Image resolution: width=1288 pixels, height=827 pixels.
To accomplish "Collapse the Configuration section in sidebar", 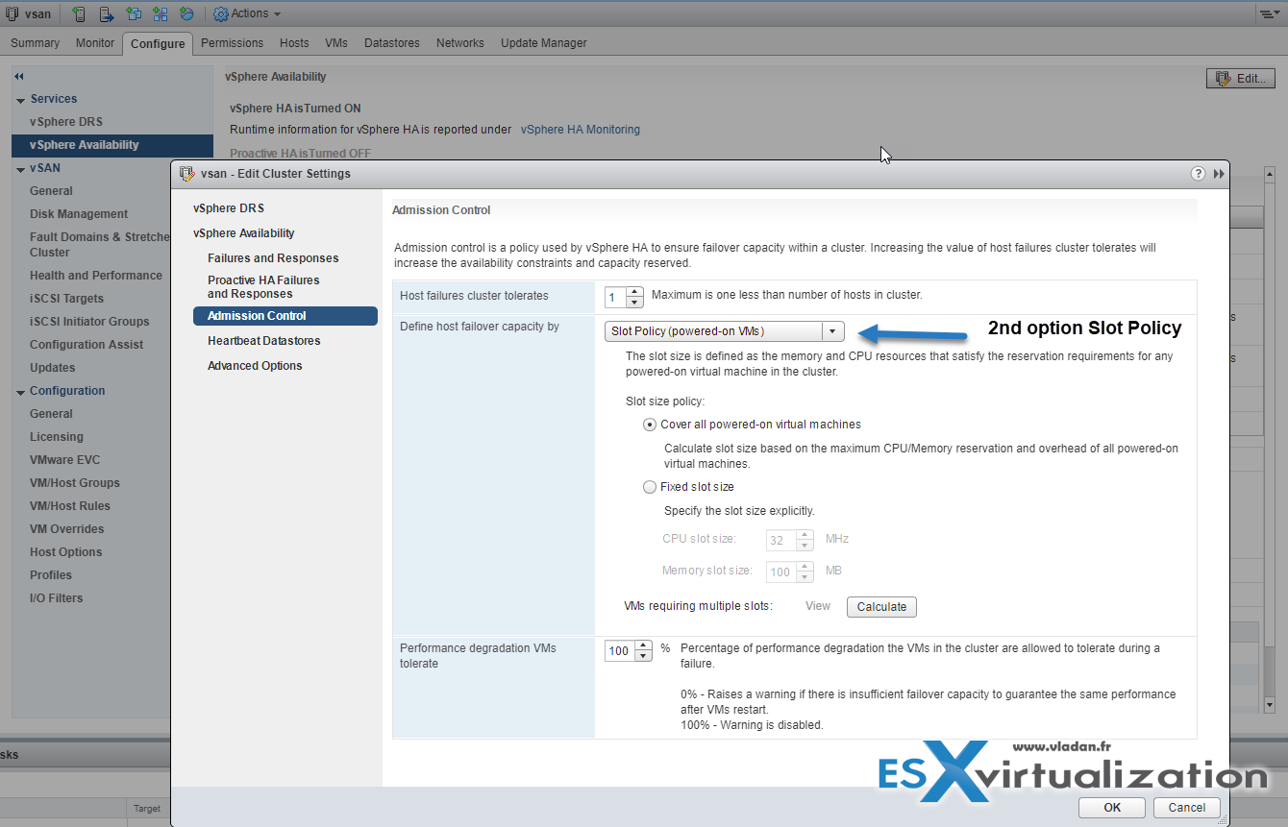I will (20, 391).
